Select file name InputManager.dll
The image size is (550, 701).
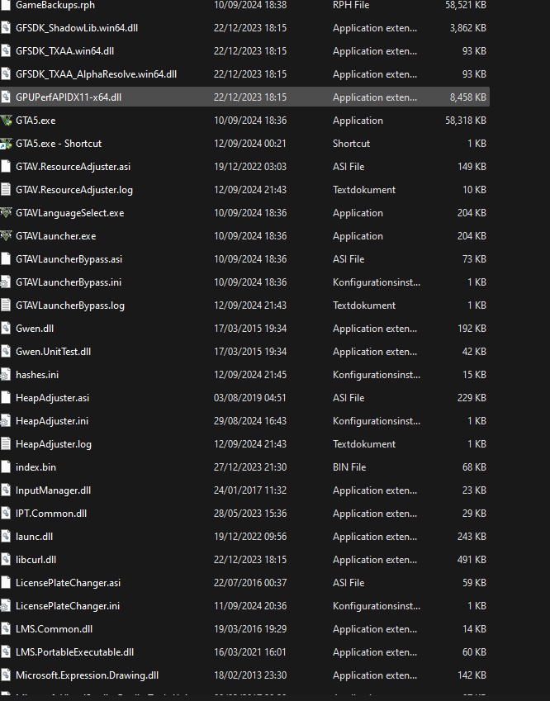(53, 490)
